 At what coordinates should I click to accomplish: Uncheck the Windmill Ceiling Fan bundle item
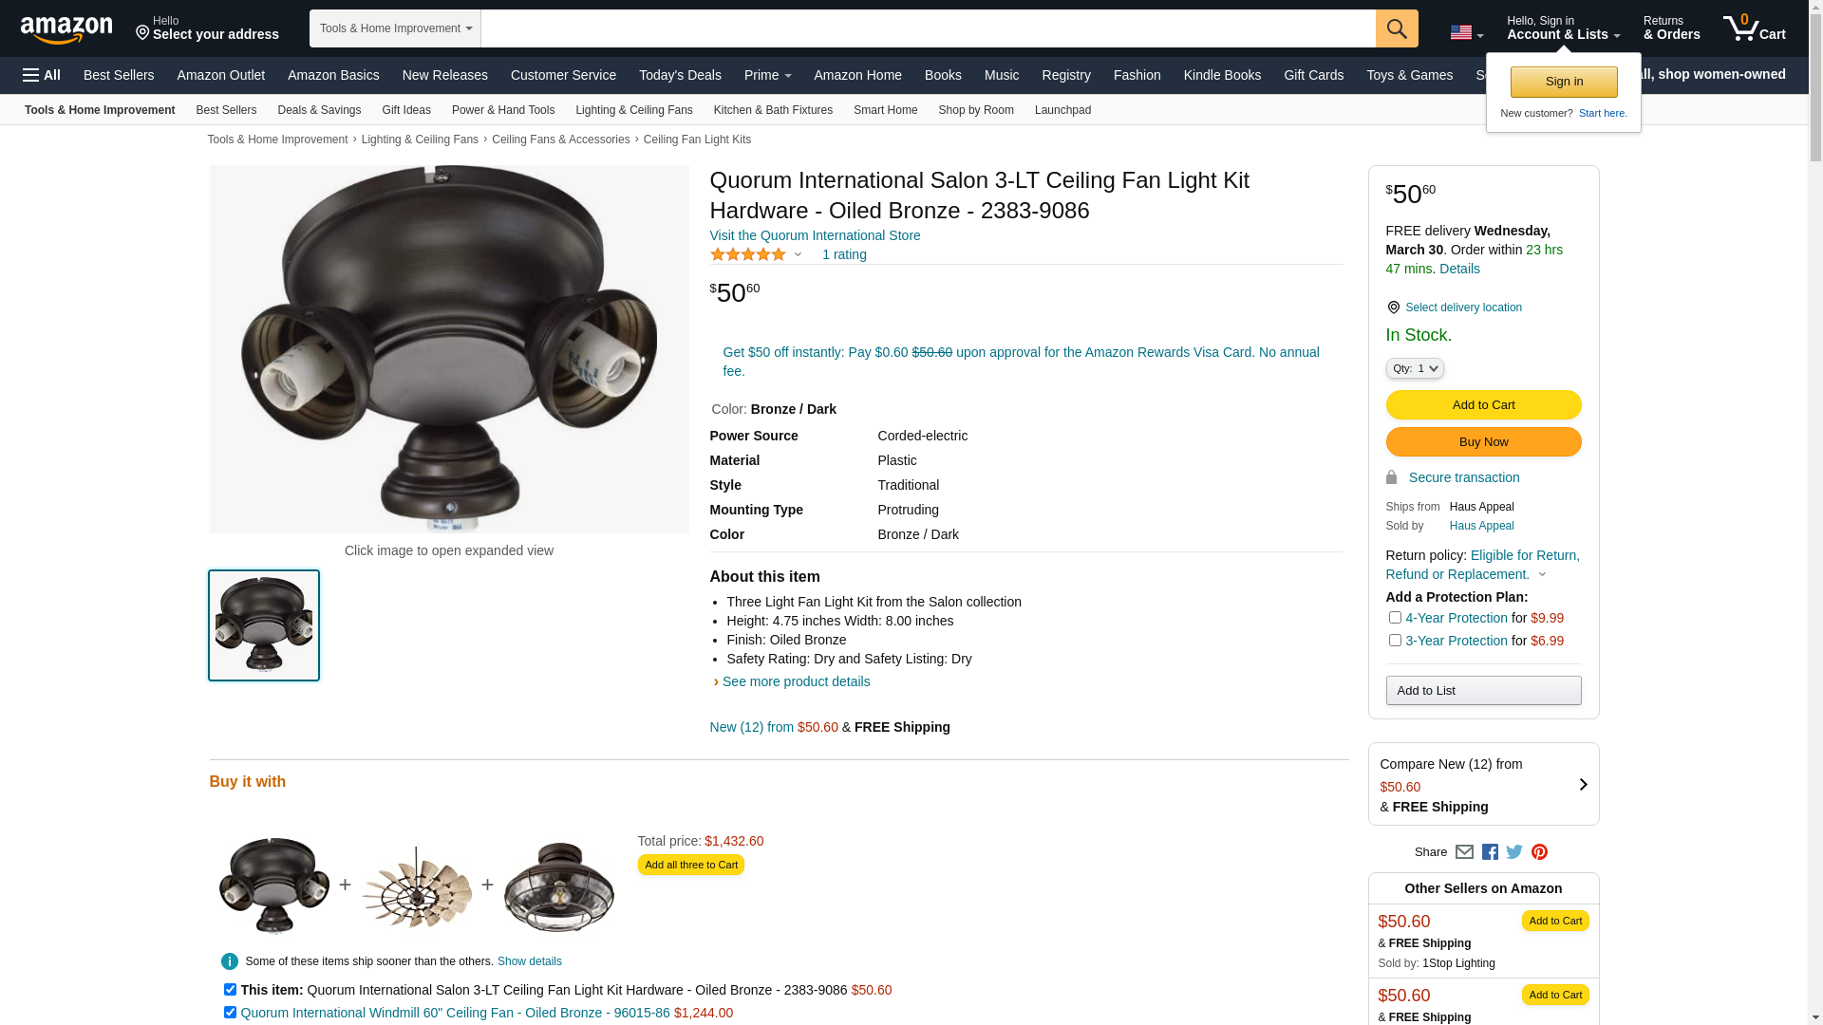(230, 1013)
